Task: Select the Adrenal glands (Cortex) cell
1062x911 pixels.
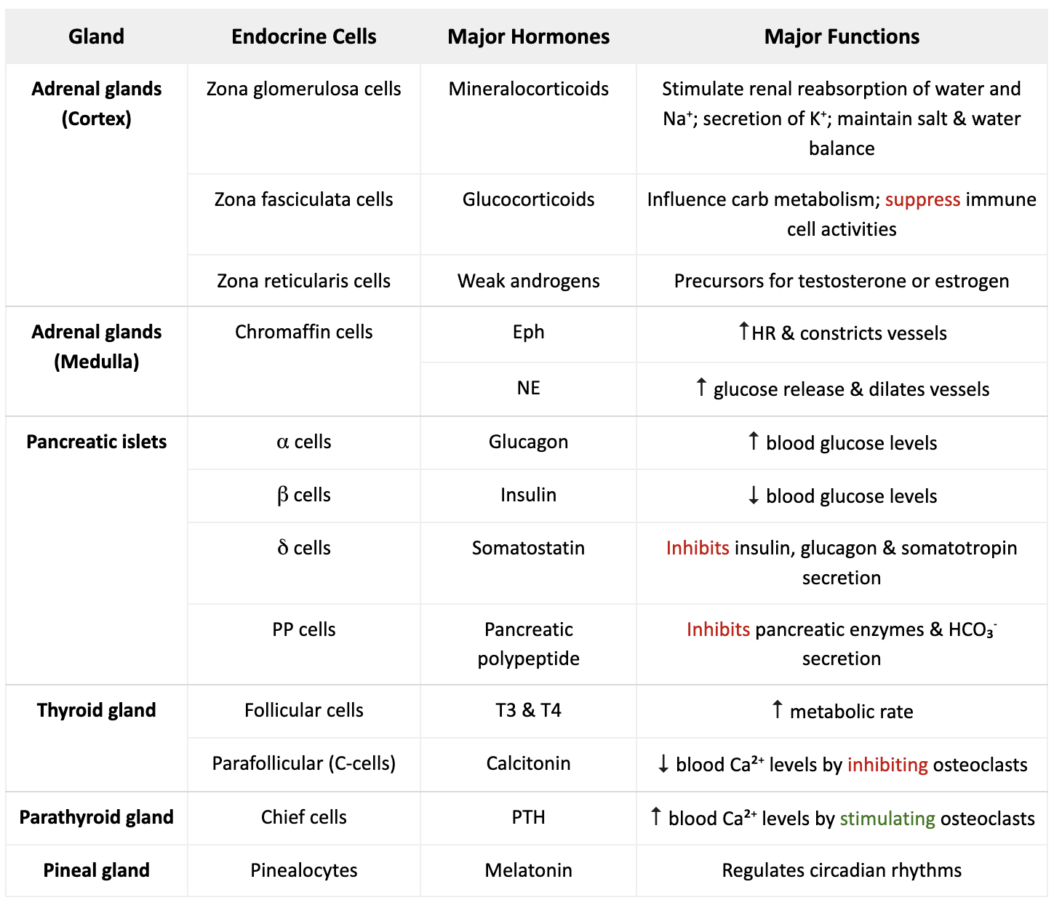Action: (96, 103)
